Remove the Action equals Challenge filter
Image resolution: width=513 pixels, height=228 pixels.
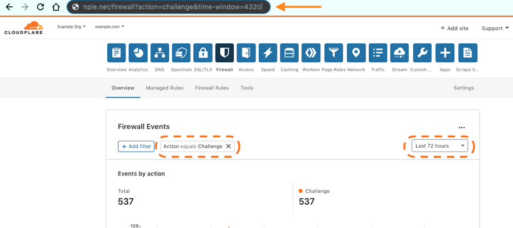(229, 146)
